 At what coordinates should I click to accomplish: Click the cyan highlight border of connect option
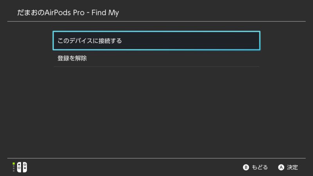coord(156,32)
